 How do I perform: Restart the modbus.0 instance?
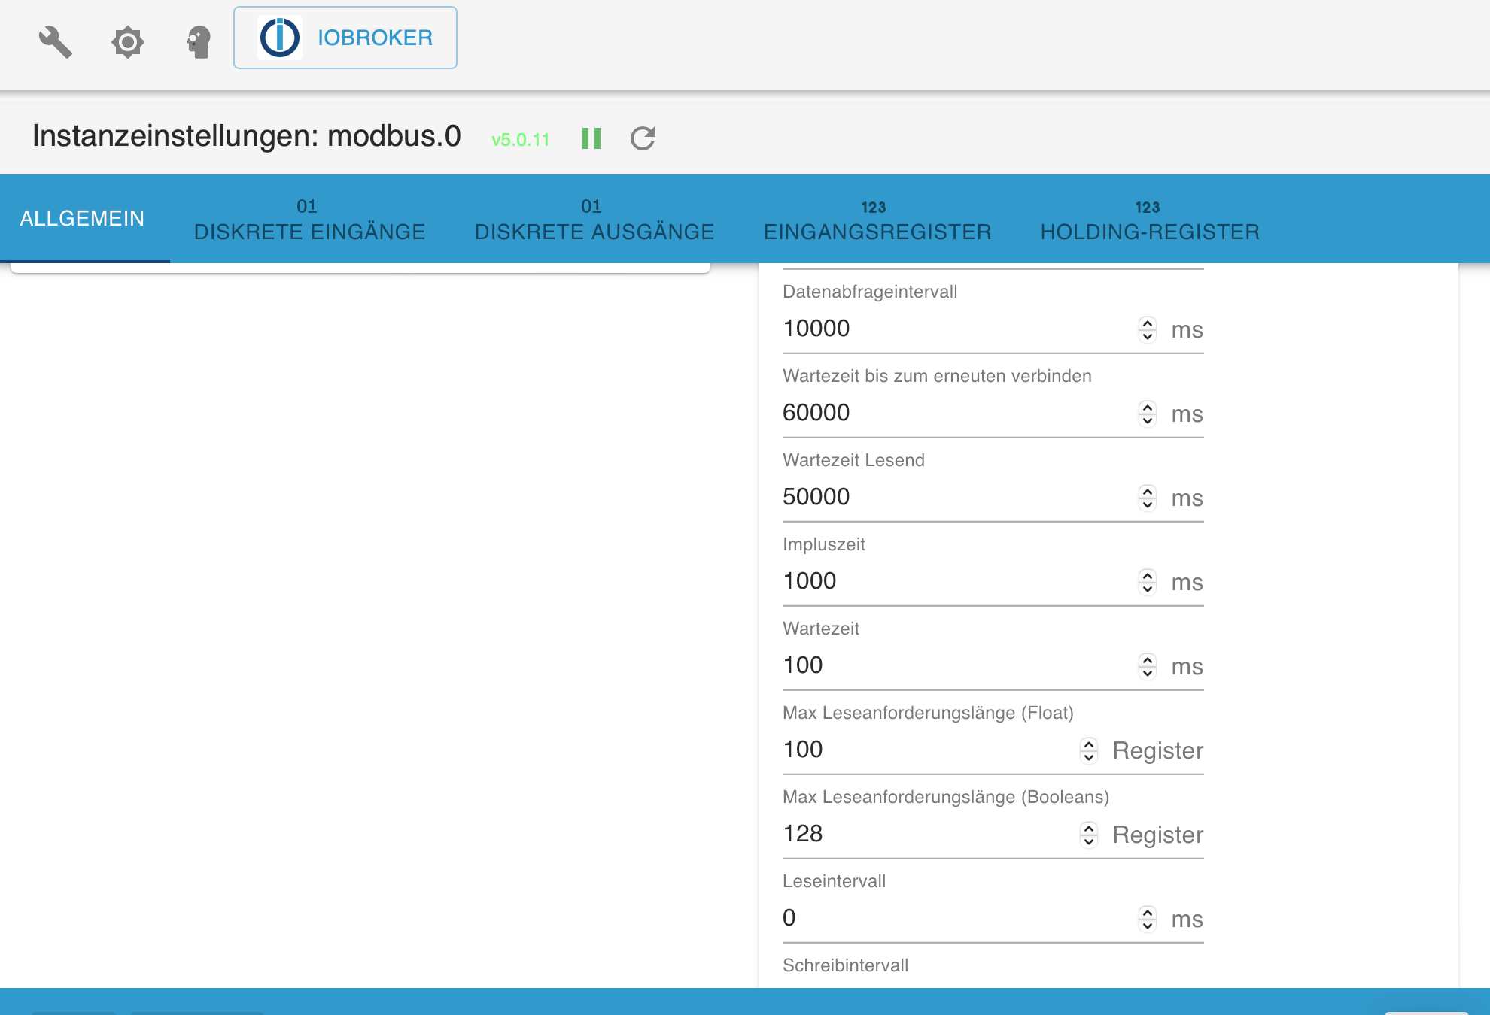point(643,138)
